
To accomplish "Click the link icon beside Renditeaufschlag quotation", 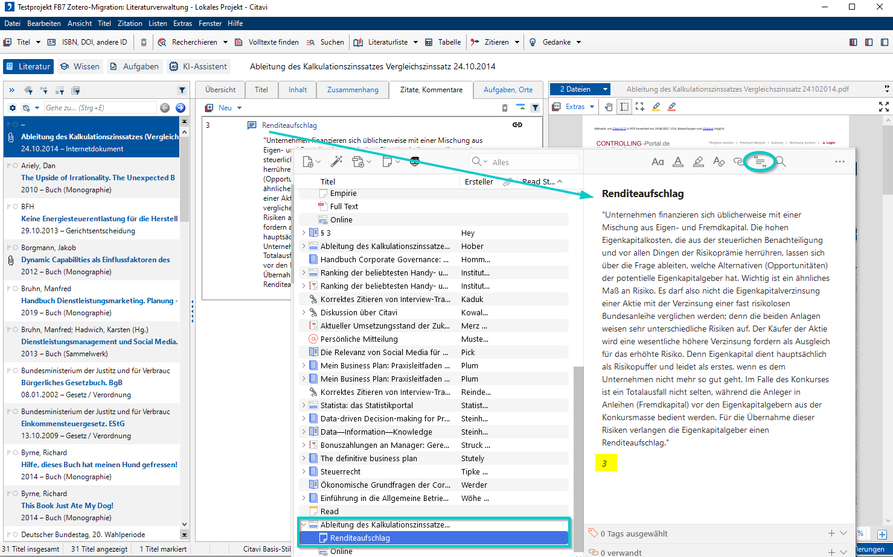I will click(517, 125).
